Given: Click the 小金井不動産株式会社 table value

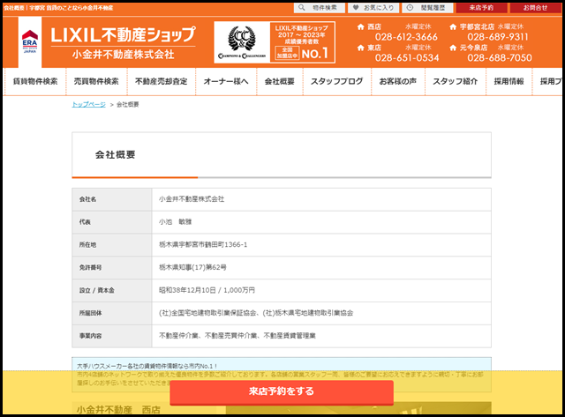Looking at the screenshot, I should [x=192, y=199].
